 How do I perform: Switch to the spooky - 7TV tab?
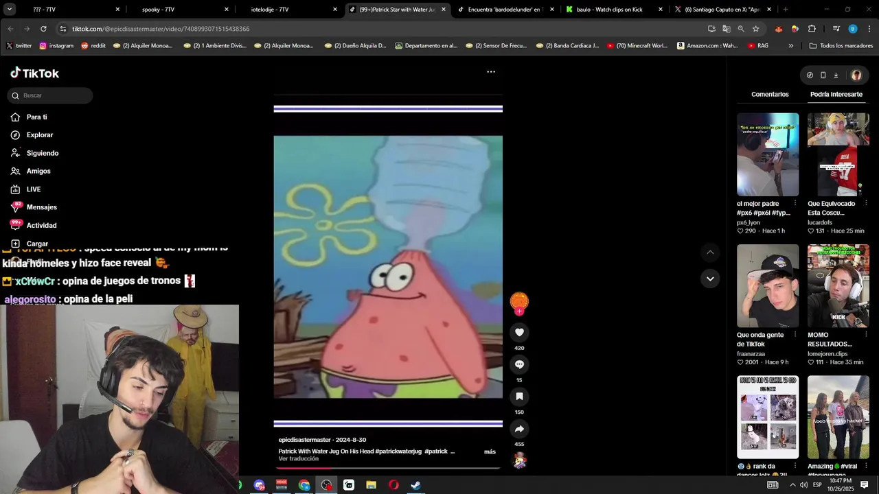(177, 10)
